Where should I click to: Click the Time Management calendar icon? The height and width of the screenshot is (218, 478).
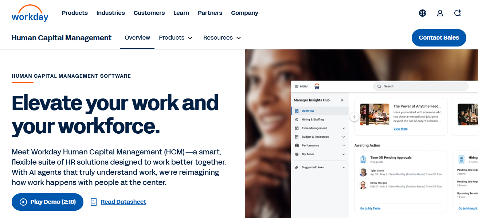297,128
